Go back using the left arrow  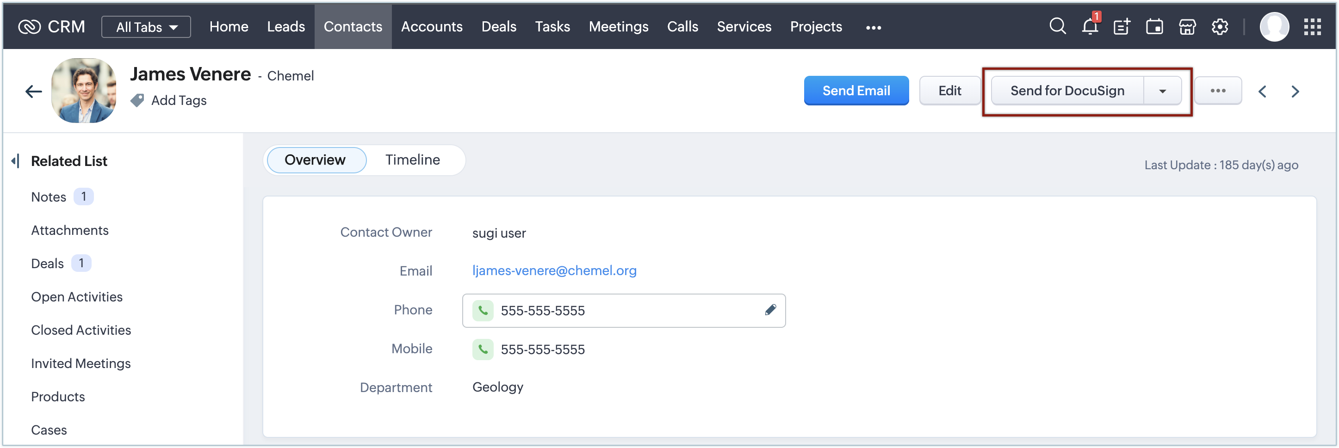[34, 92]
